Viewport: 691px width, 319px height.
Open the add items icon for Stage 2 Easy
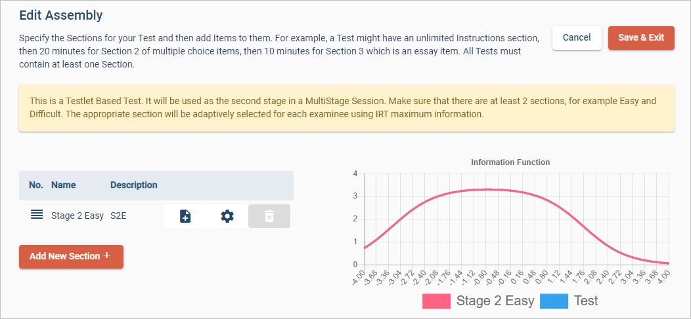[185, 216]
